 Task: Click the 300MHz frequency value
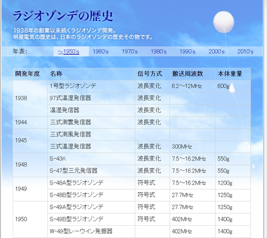pos(182,147)
